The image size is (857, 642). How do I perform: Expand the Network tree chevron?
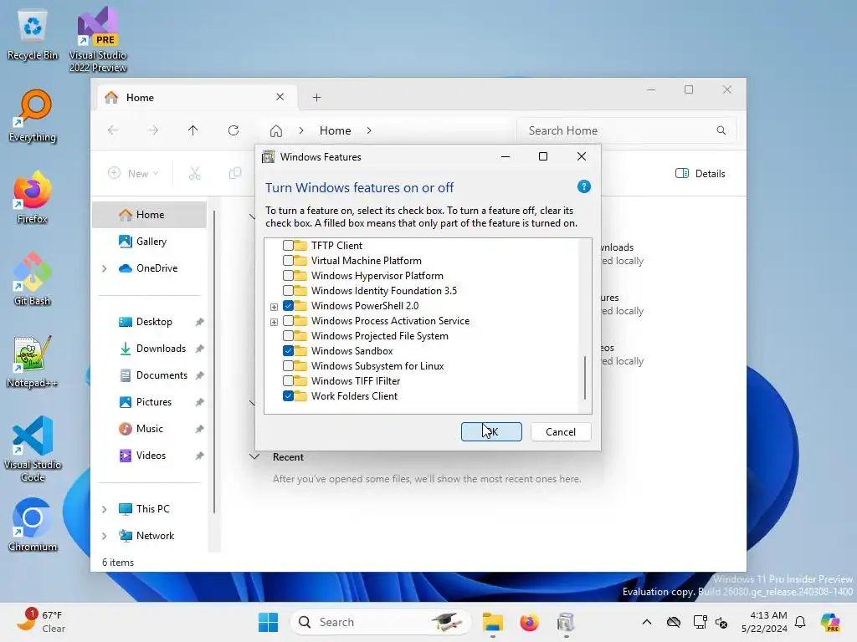click(x=105, y=536)
